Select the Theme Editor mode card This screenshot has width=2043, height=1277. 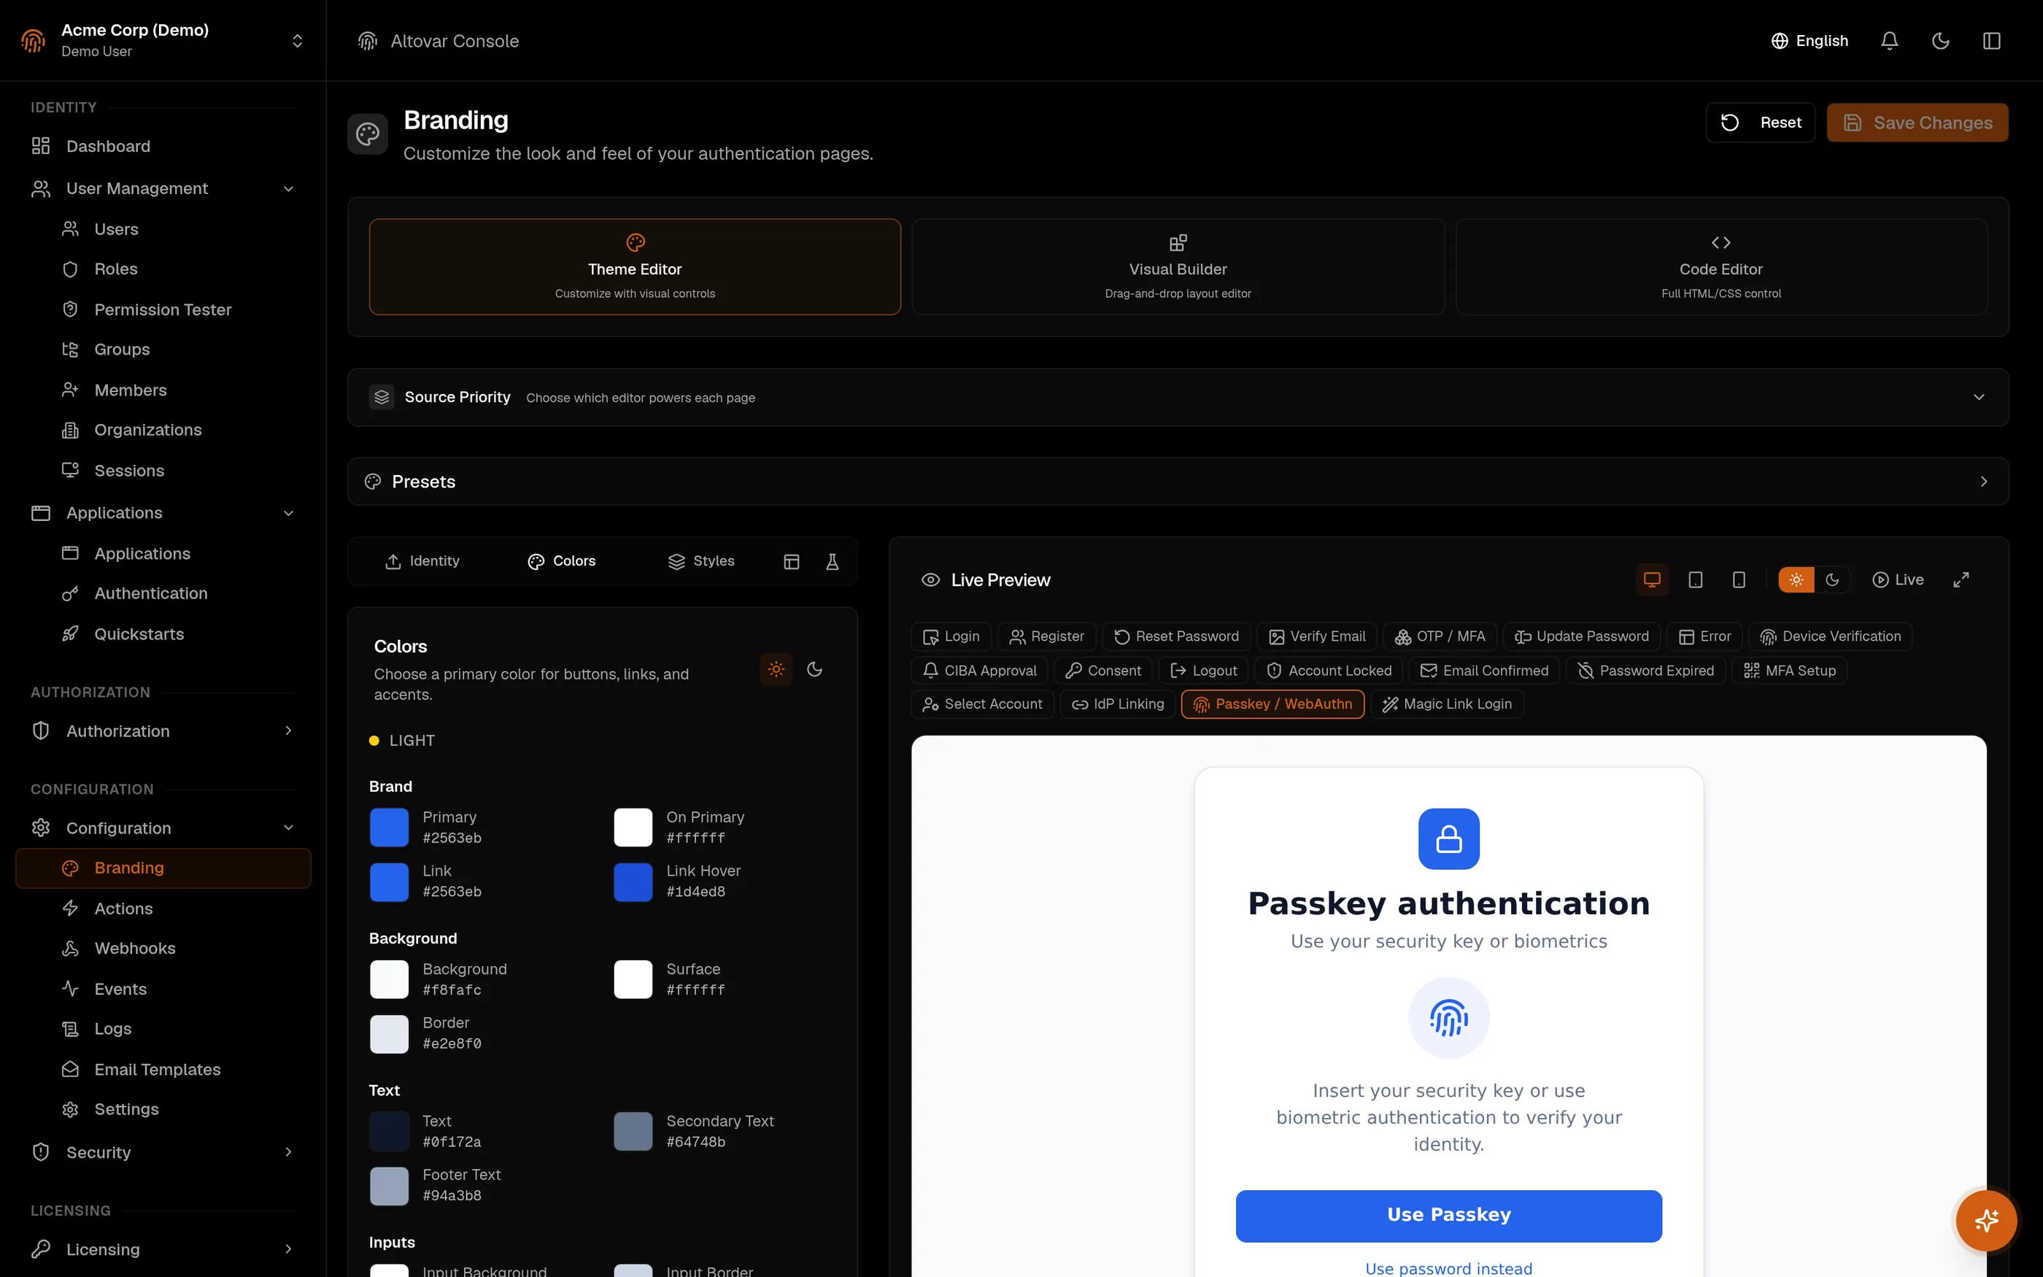tap(635, 267)
